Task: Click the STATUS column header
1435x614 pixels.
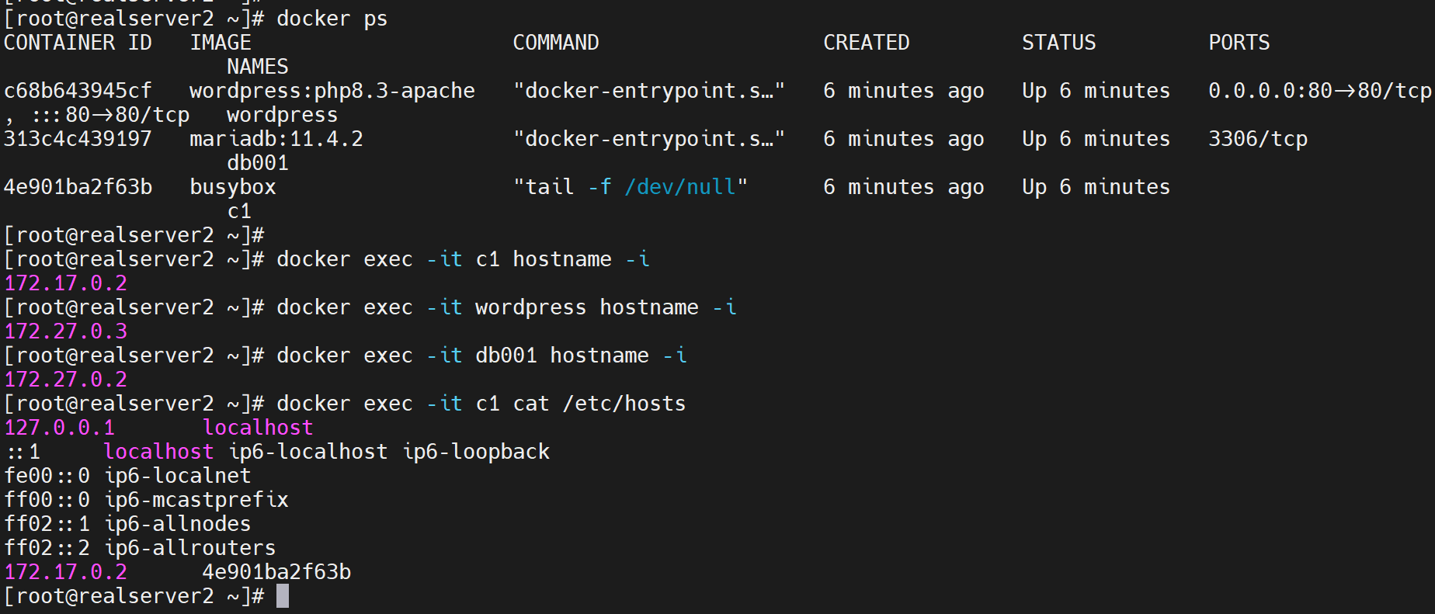Action: [x=1058, y=43]
